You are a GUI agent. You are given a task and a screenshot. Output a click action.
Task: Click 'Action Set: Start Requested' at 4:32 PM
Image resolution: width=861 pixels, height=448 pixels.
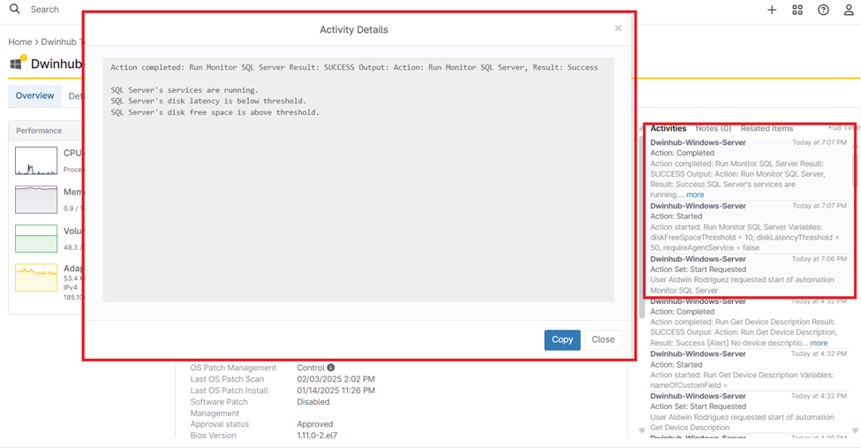[x=698, y=406]
